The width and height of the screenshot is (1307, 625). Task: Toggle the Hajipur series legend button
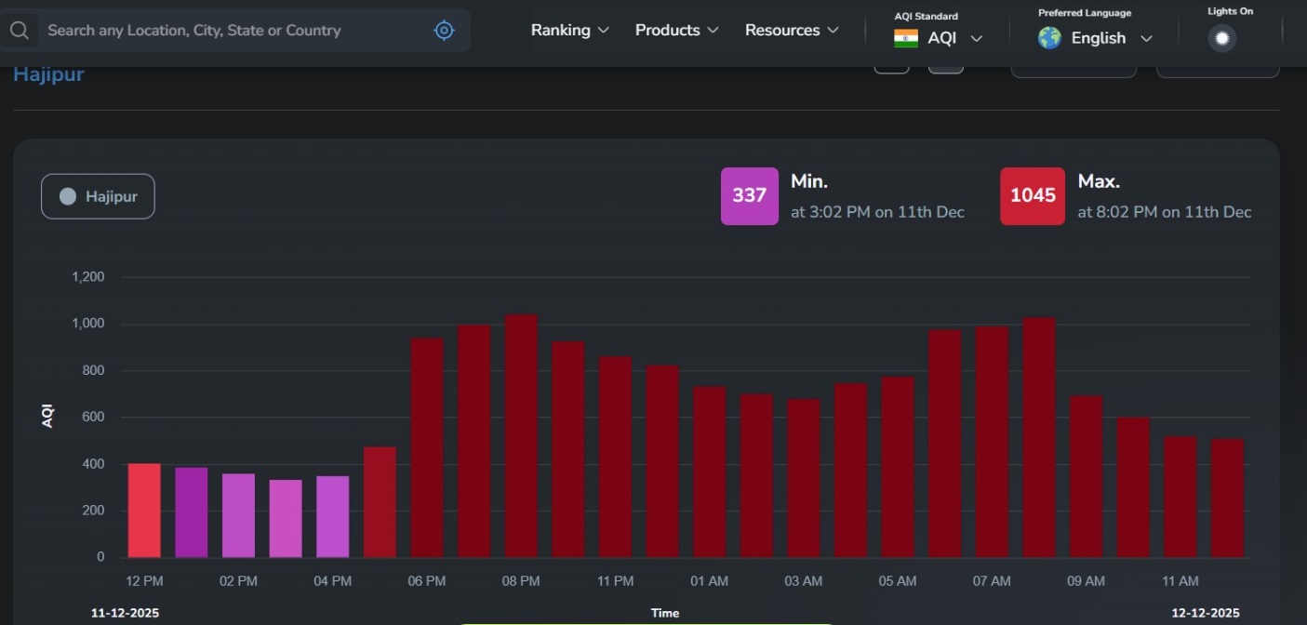[98, 196]
